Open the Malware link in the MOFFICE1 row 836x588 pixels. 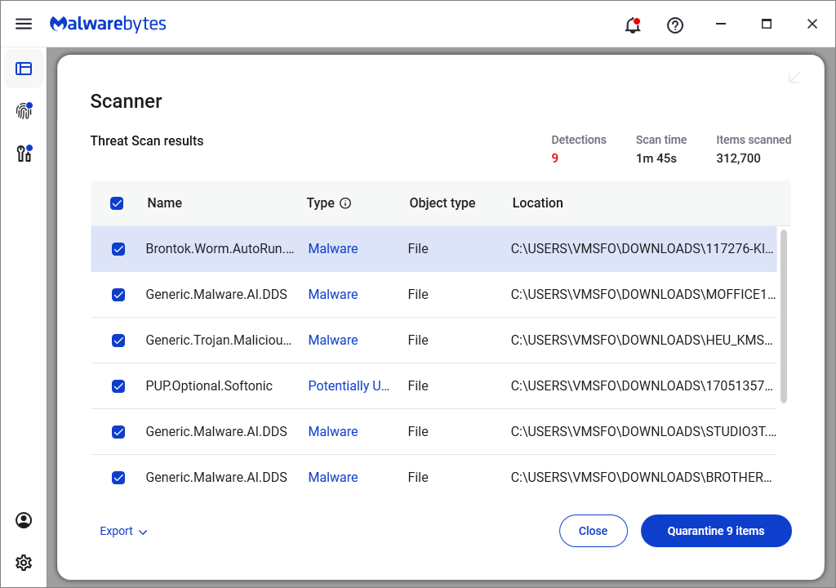[333, 295]
